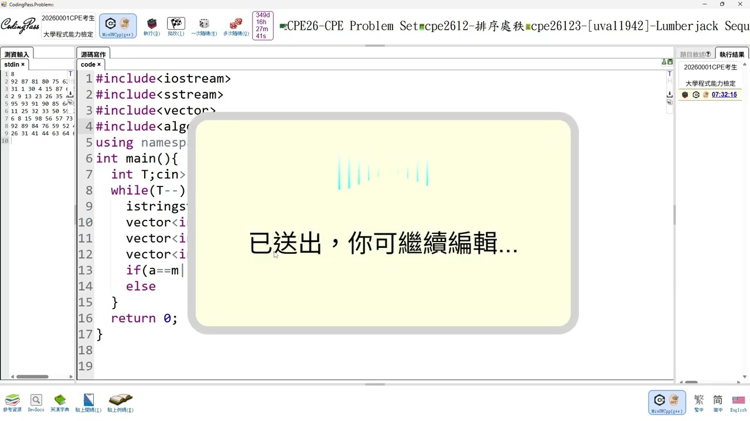Click the C language icon in results row
750x421 pixels.
click(696, 95)
